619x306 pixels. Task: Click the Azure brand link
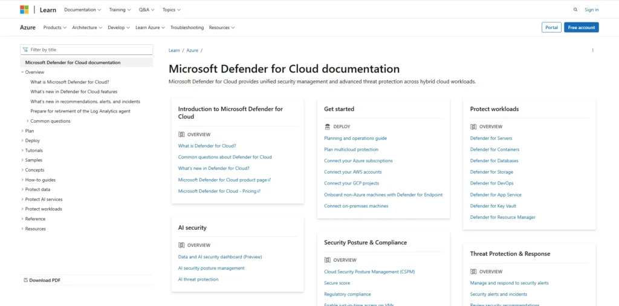[28, 28]
